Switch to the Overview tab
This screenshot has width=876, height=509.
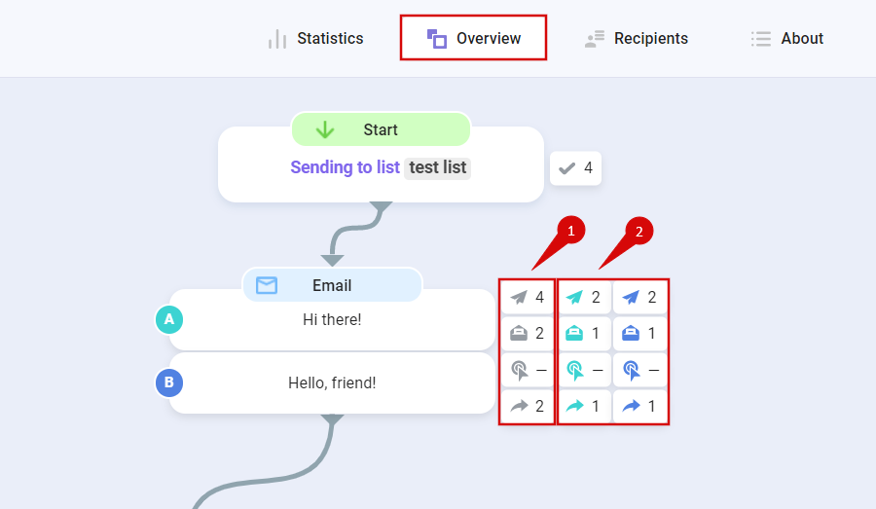474,39
